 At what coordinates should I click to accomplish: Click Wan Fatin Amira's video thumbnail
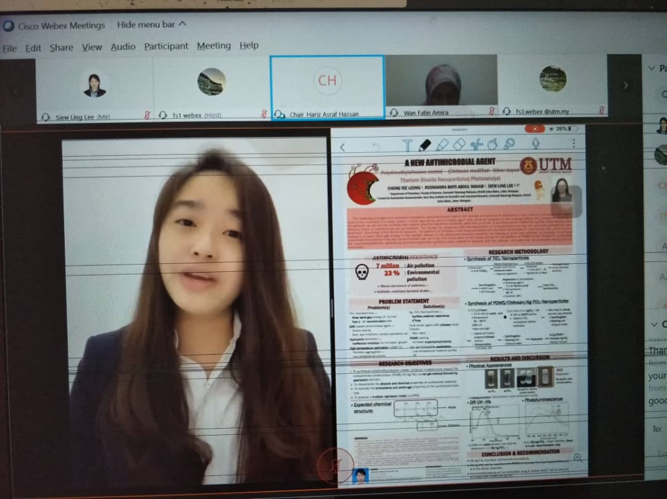tap(442, 83)
